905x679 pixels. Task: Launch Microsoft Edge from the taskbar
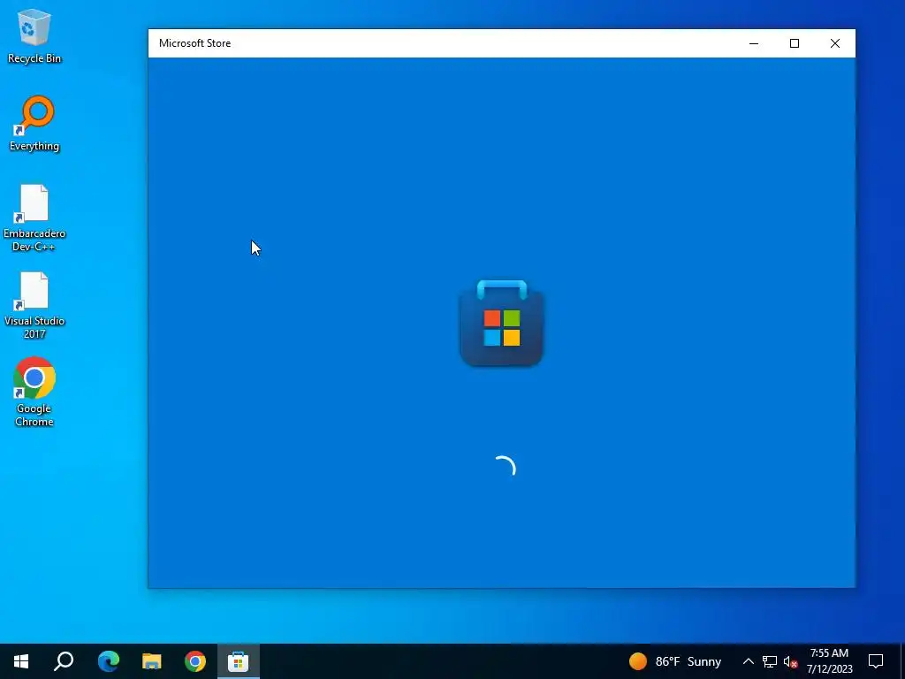point(108,661)
